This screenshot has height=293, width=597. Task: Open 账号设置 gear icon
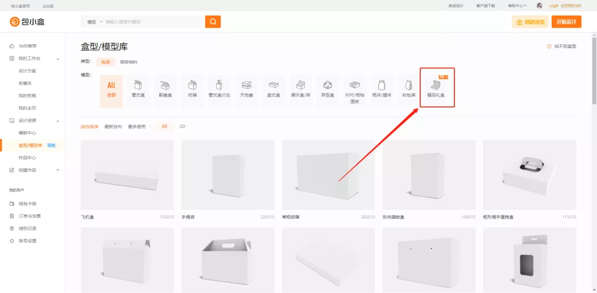tap(12, 241)
